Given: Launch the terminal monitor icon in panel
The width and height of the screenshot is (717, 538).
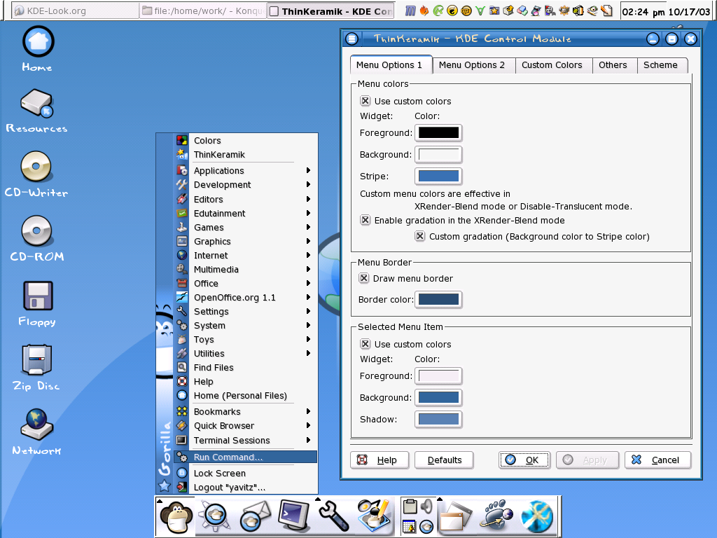Looking at the screenshot, I should pyautogui.click(x=293, y=516).
